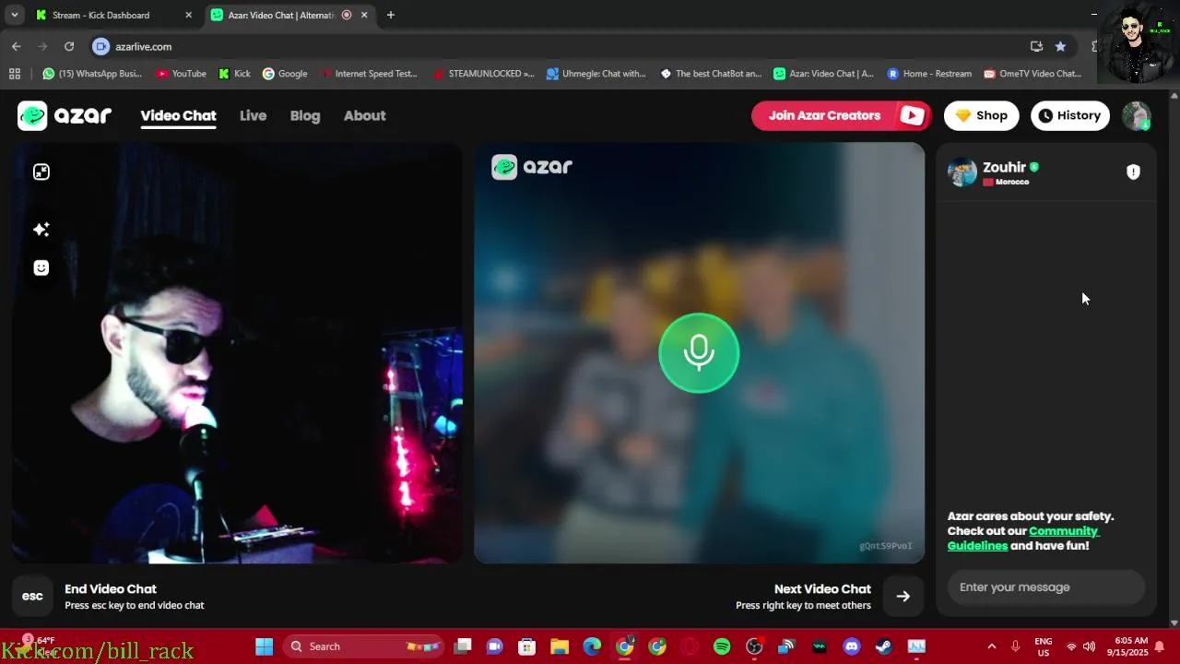Image resolution: width=1180 pixels, height=664 pixels.
Task: Open OmeTV Video Chat bookmark
Action: coord(1032,74)
